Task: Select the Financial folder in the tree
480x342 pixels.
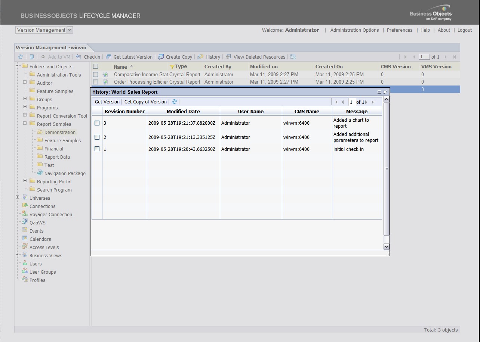Action: (x=54, y=149)
